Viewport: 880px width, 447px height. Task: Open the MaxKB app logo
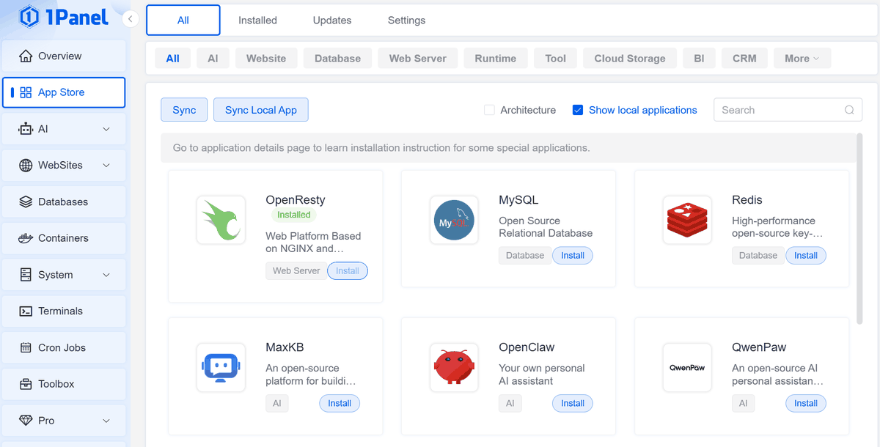221,367
